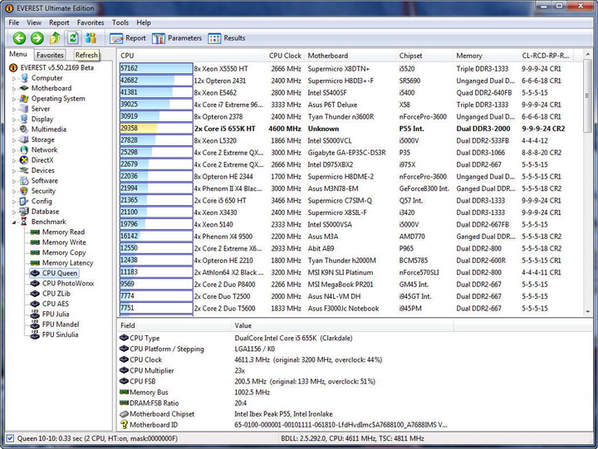
Task: Click the Refresh toolbar icon
Action: (x=73, y=37)
